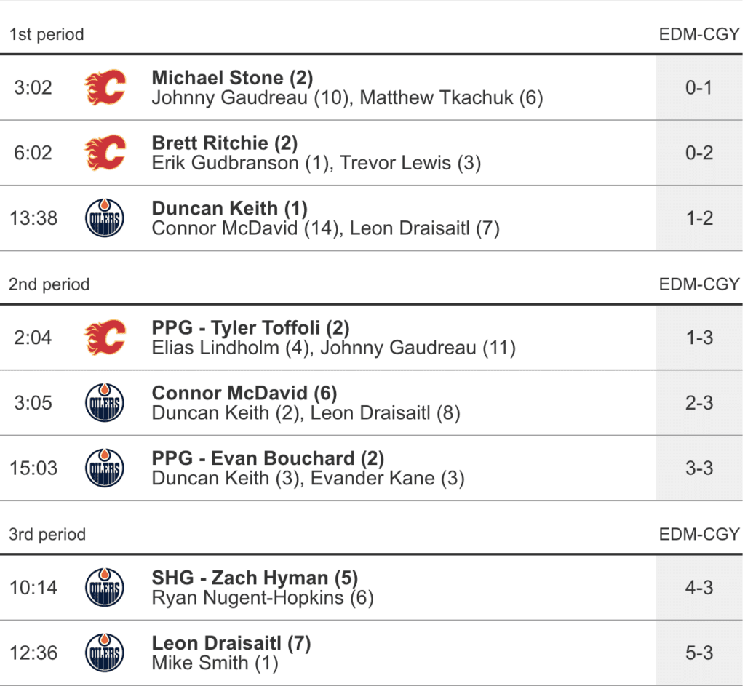Viewport: 745px width, 686px height.
Task: Click the 5-3 final score cell
Action: tap(699, 653)
